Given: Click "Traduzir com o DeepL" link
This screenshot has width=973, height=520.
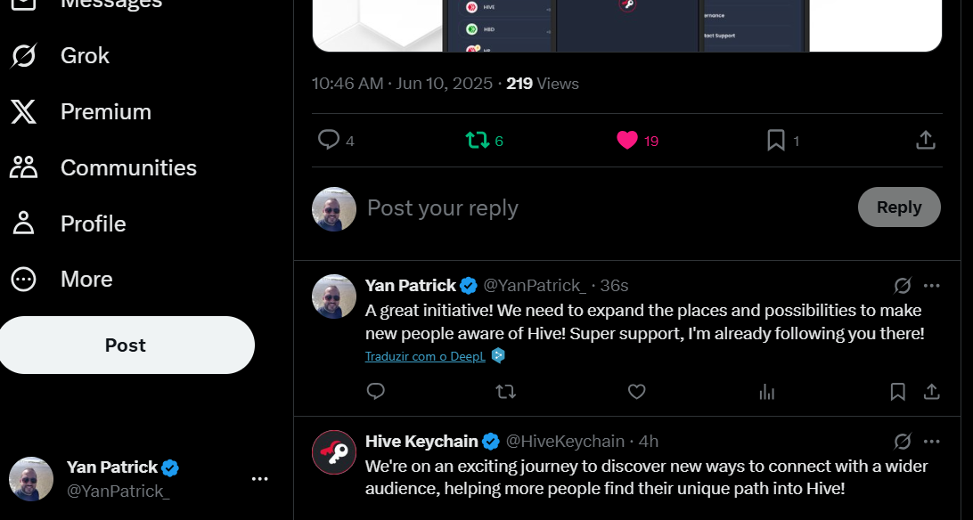Looking at the screenshot, I should click(425, 356).
